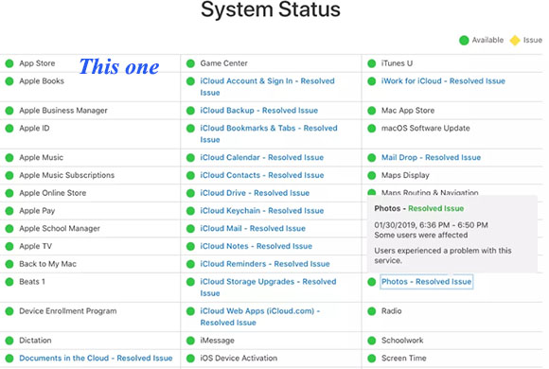Click the status dot beside iCloud Mail
The height and width of the screenshot is (369, 549).
(x=190, y=229)
